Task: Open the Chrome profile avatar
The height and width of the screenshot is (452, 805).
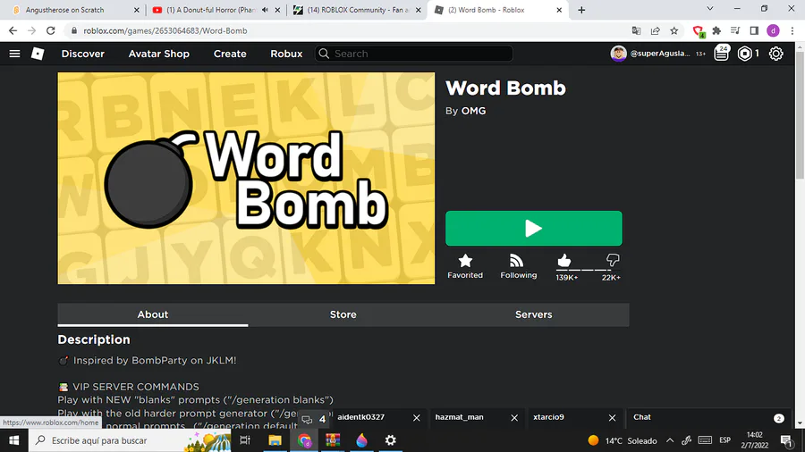Action: point(773,30)
